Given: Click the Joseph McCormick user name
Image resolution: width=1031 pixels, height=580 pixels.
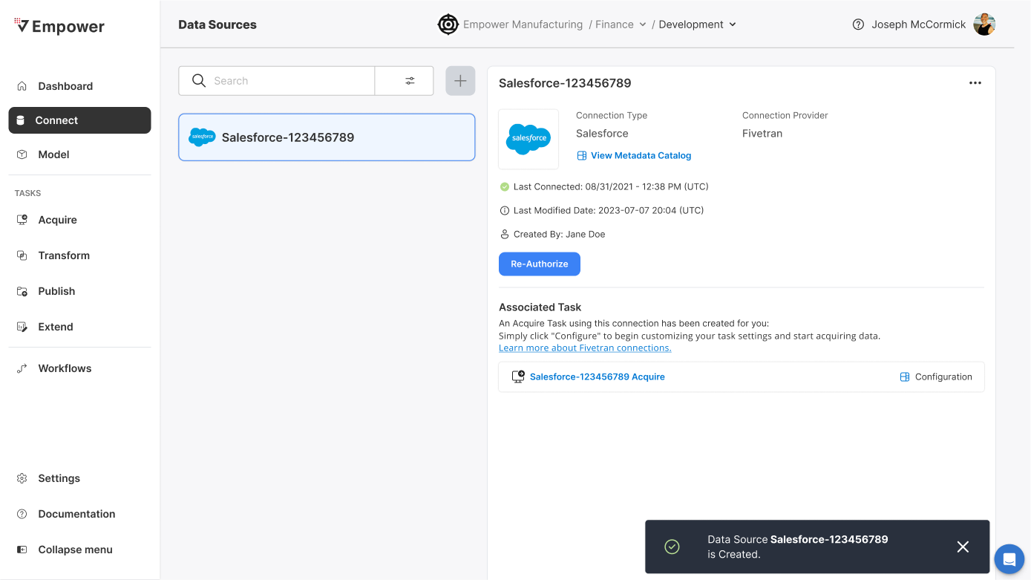Looking at the screenshot, I should (x=919, y=25).
